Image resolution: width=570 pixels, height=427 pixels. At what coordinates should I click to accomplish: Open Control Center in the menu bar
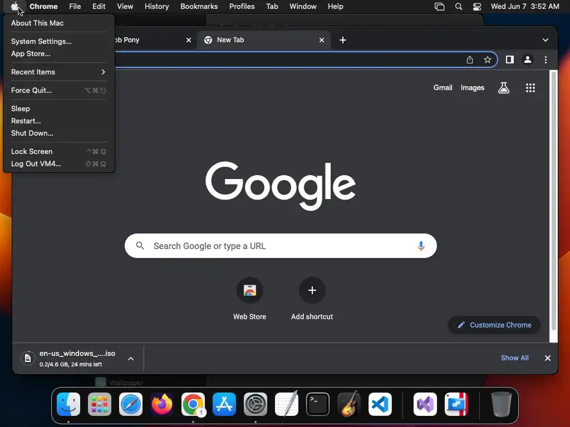(x=477, y=7)
